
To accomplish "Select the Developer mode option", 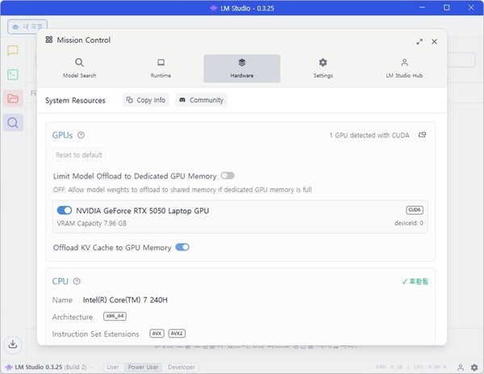I will 181,367.
